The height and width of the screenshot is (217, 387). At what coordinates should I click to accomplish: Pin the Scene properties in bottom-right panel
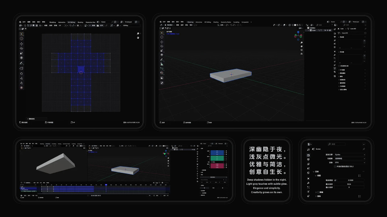(364, 149)
